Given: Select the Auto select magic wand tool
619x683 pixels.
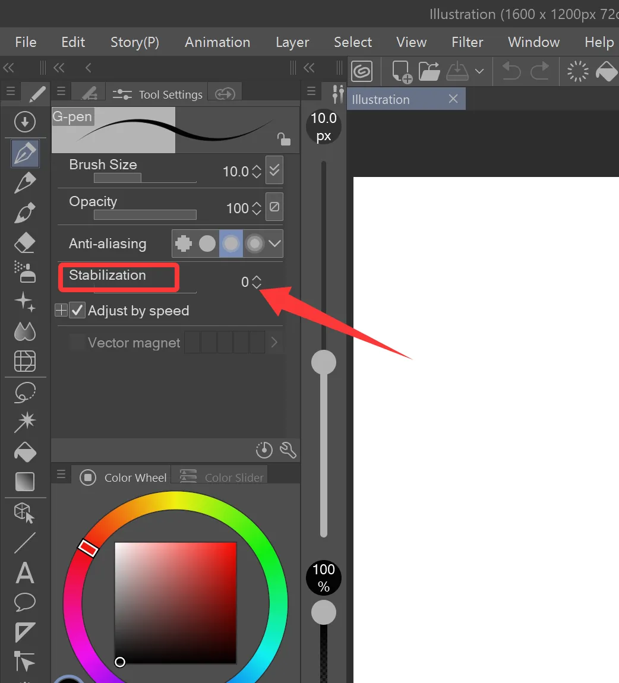Looking at the screenshot, I should [x=25, y=422].
